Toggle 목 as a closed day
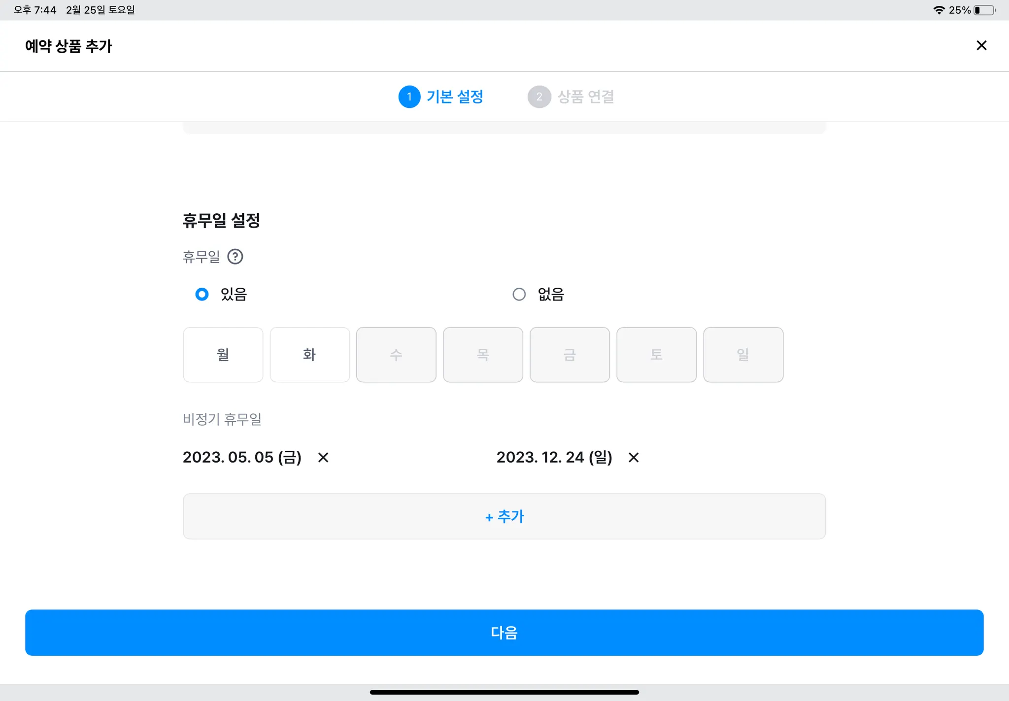Viewport: 1009px width, 701px height. coord(483,355)
